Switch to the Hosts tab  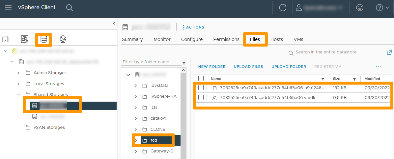pyautogui.click(x=277, y=39)
